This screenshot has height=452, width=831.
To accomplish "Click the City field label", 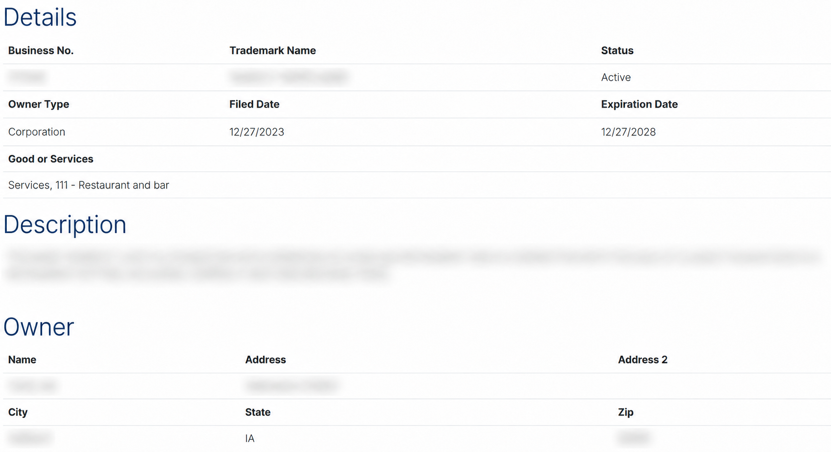I will pos(18,412).
